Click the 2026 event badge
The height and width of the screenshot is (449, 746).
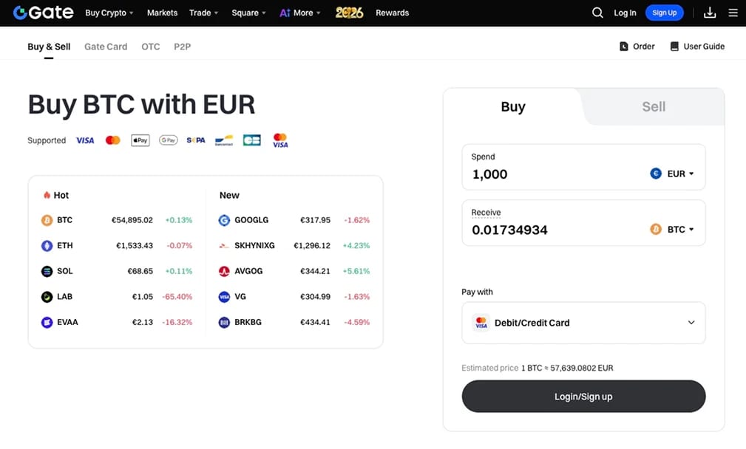click(x=349, y=13)
